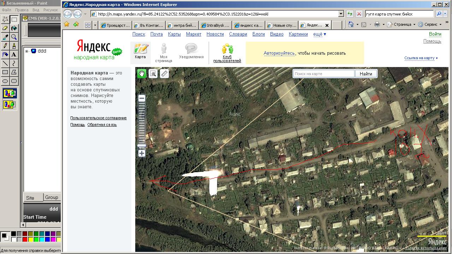Pick the red color swatch in palette

[x=25, y=240]
